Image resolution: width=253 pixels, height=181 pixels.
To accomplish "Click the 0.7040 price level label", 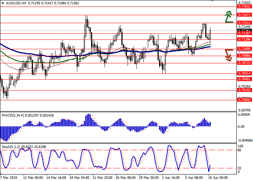I will click(245, 79).
